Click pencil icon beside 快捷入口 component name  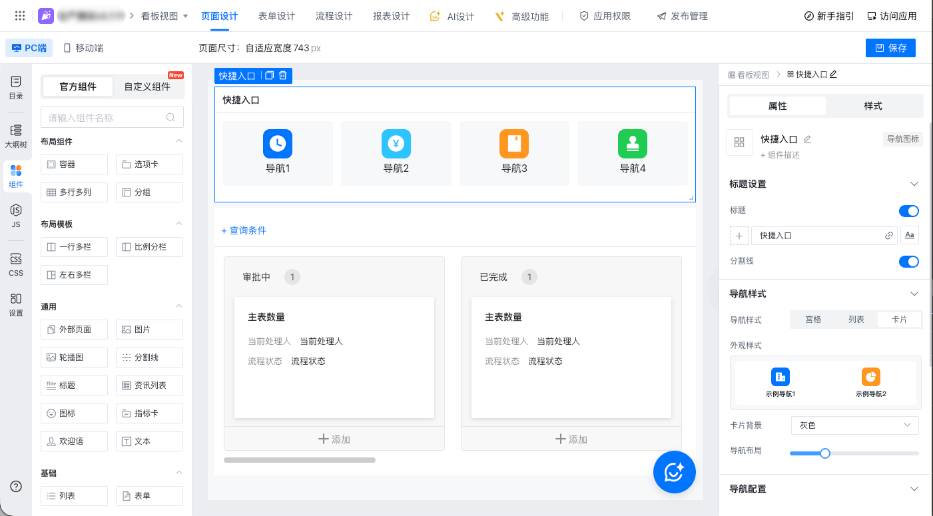point(807,139)
